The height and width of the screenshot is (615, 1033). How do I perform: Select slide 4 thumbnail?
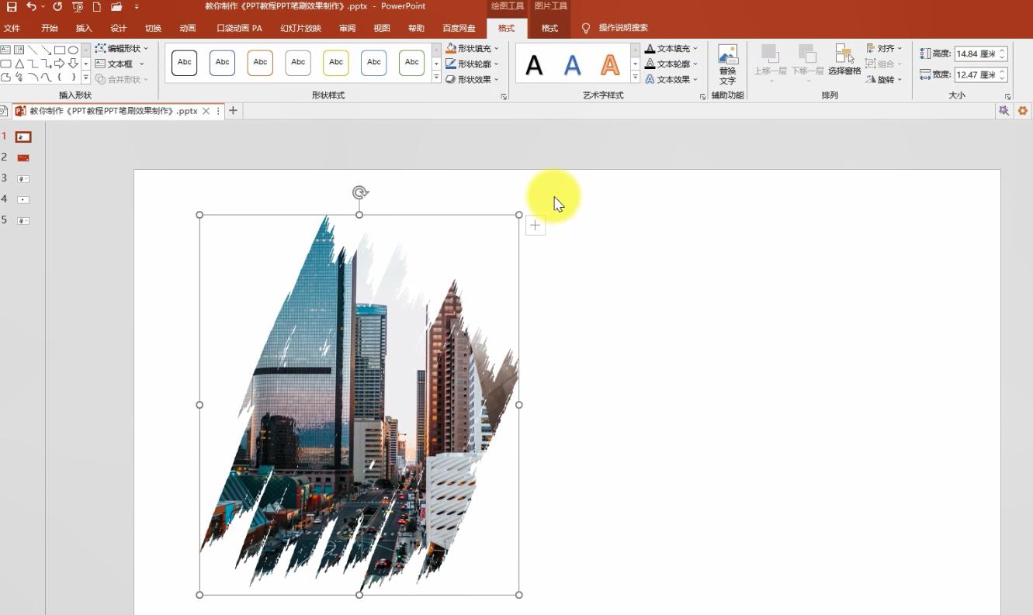(x=23, y=199)
